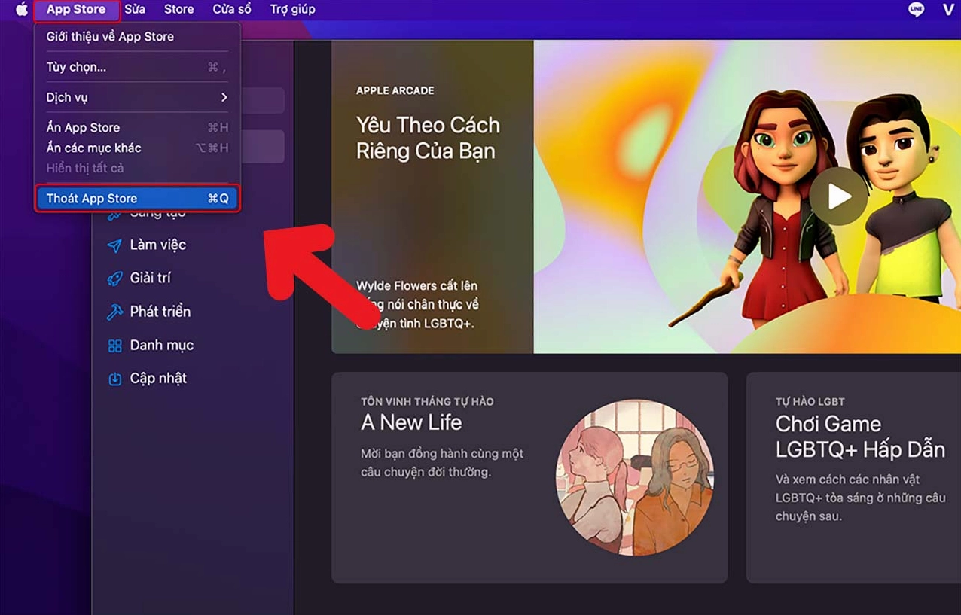Click the Làm việc paper plane icon

pos(114,245)
